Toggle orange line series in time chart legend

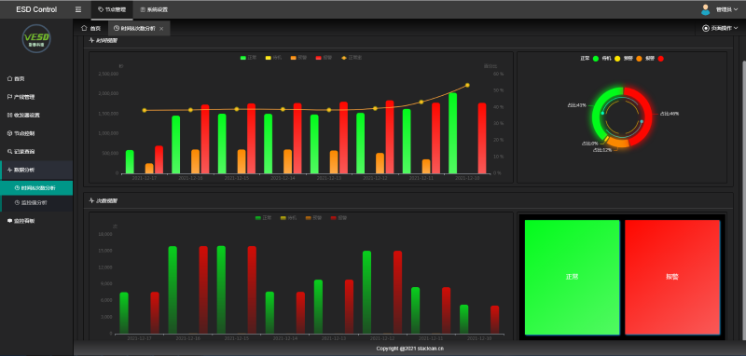(x=352, y=58)
